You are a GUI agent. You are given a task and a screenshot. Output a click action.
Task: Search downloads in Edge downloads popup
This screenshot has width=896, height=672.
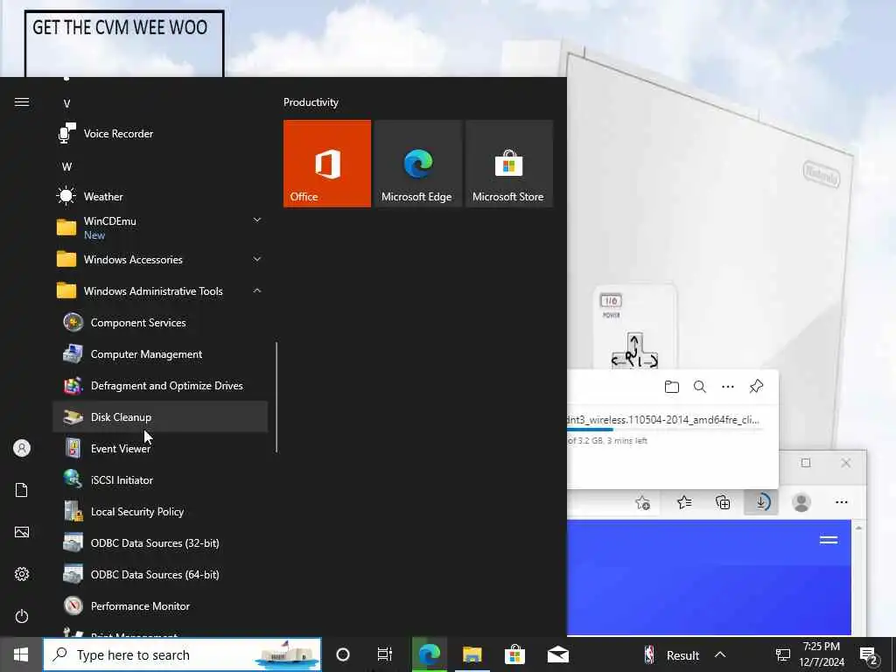699,387
